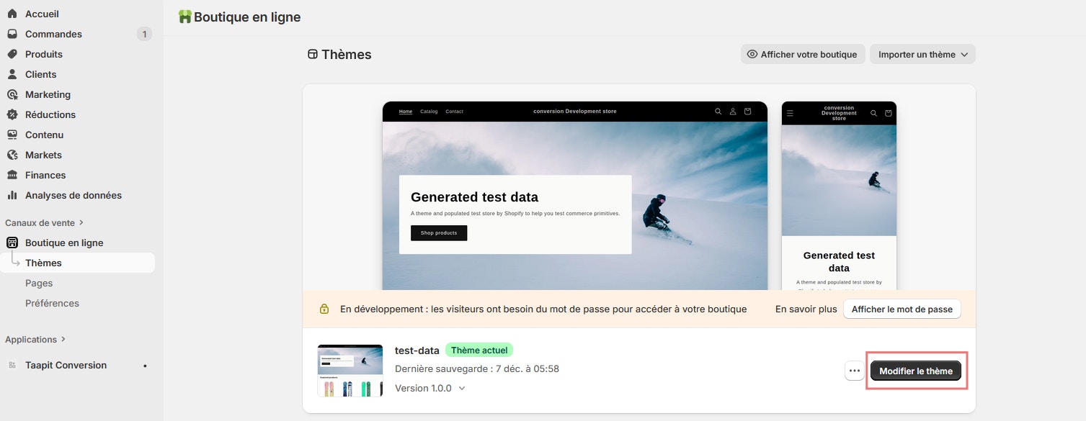
Task: Open Finances via its bank icon
Action: tap(12, 175)
